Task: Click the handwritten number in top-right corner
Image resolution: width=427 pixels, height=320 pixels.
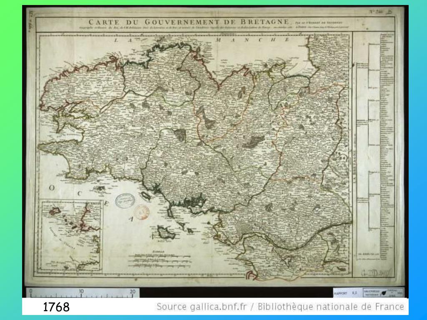Action: 380,13
